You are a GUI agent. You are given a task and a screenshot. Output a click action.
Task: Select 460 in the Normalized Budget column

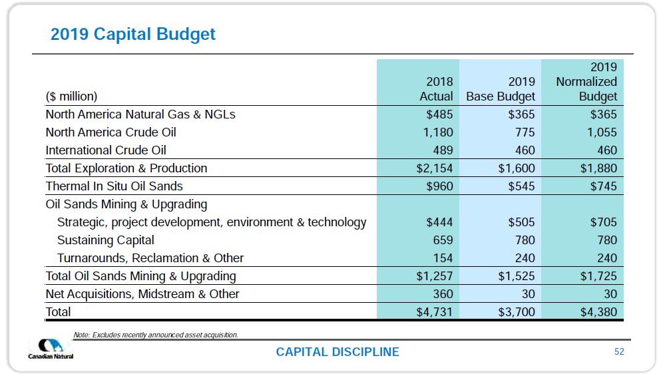[x=607, y=150]
